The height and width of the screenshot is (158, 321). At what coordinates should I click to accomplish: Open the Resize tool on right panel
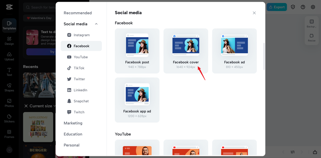point(312,38)
